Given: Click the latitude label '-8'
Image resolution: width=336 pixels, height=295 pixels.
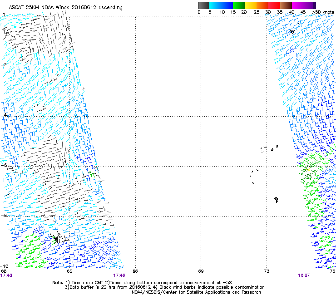Looking at the screenshot, I should (x=4, y=215).
